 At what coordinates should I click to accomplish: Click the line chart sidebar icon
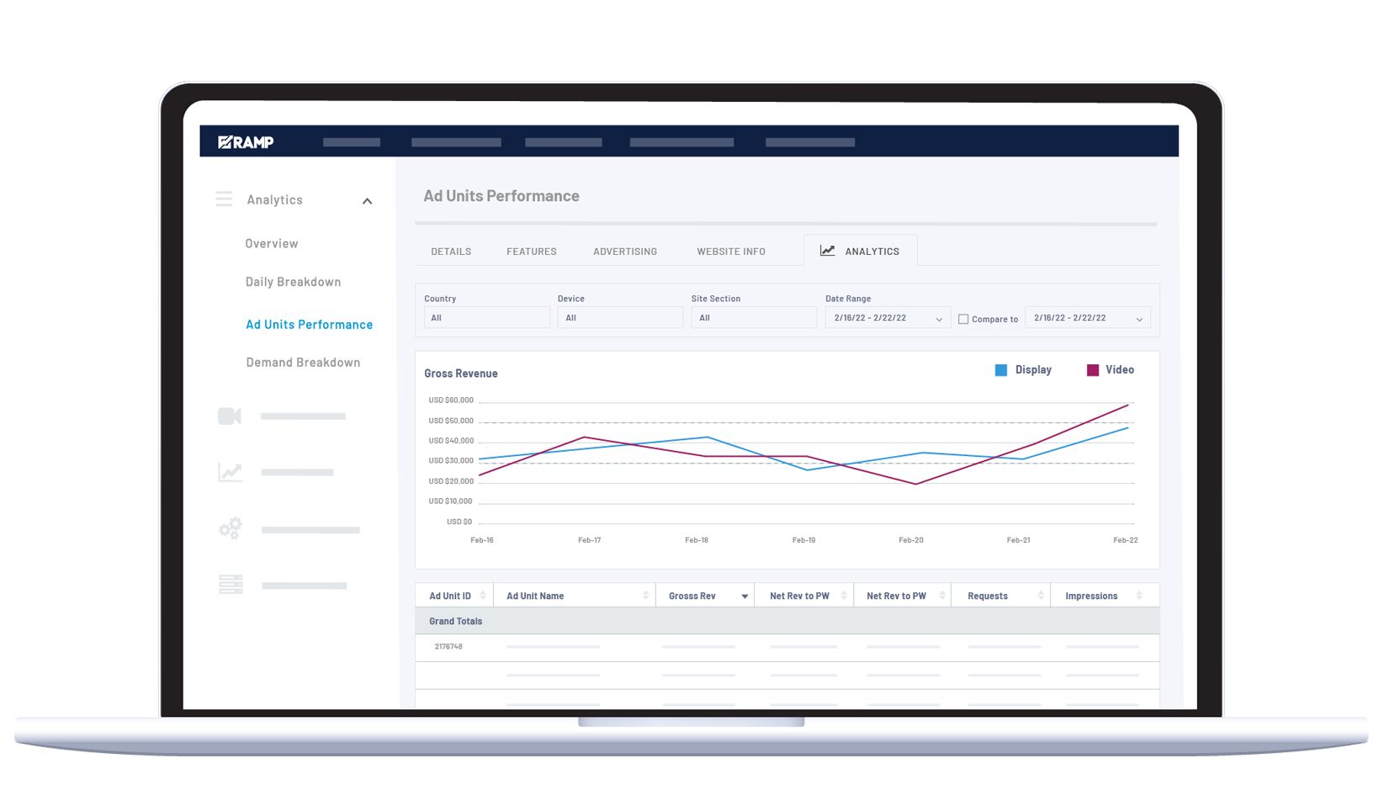point(231,473)
